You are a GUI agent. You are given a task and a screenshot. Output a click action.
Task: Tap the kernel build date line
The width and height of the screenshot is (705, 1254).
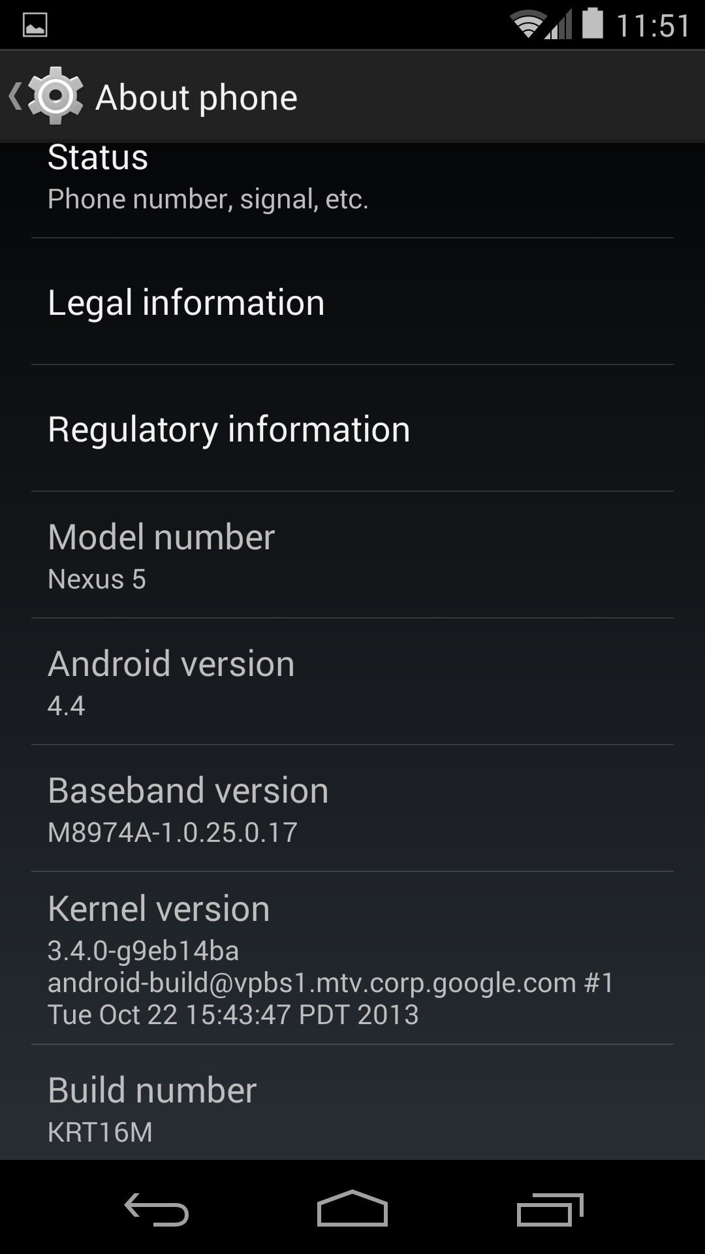click(x=233, y=1015)
